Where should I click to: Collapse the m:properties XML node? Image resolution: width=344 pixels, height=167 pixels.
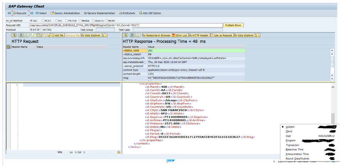[137, 84]
